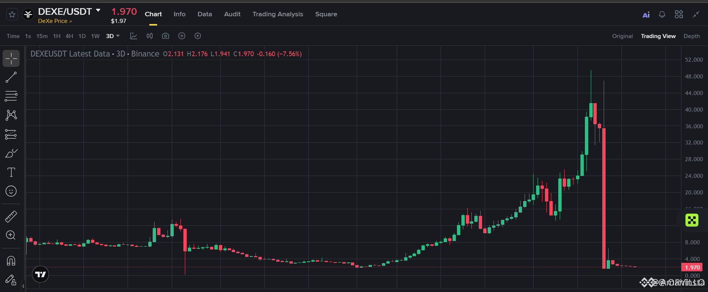Viewport: 708px width, 292px height.
Task: Switch to the Info tab
Action: pyautogui.click(x=180, y=14)
